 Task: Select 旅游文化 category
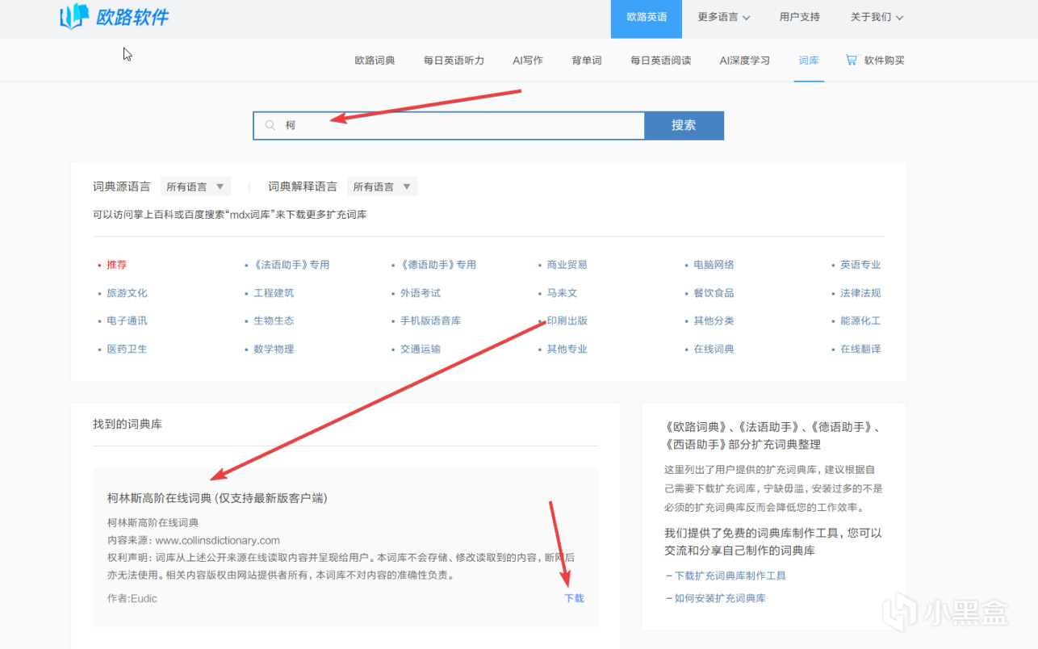128,293
